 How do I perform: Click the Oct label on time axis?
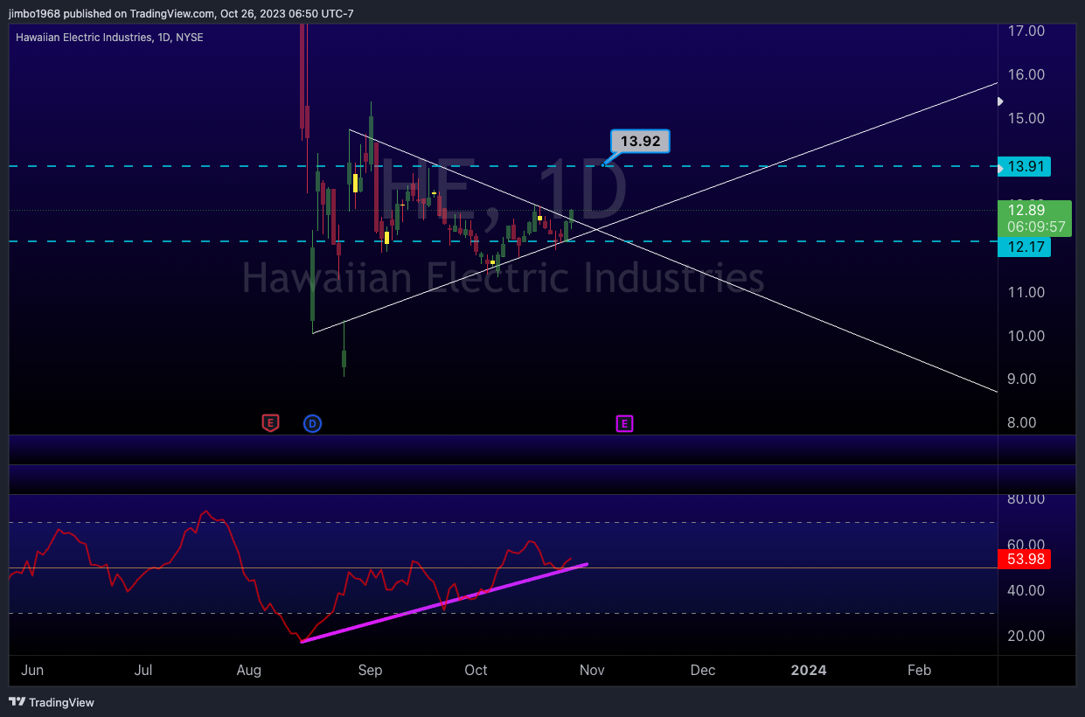pos(476,670)
